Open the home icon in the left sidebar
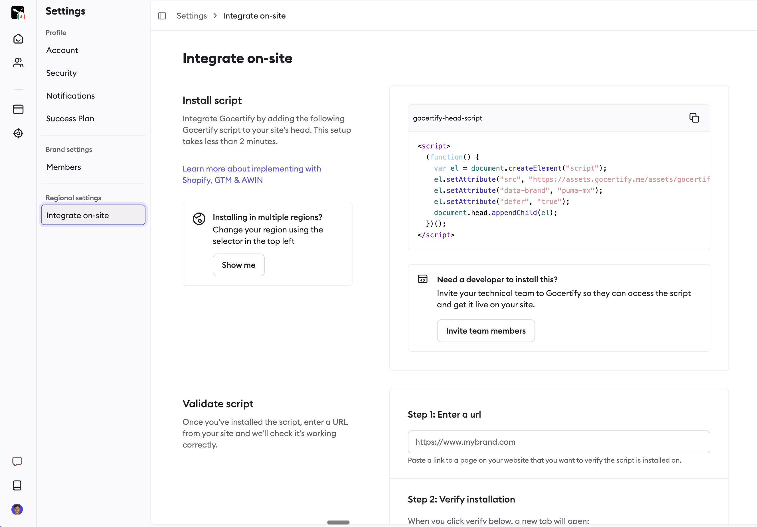Image resolution: width=757 pixels, height=527 pixels. click(x=18, y=38)
